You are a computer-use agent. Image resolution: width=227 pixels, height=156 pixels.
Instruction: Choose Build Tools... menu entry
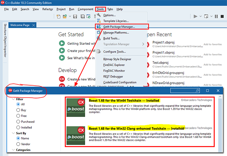[121, 38]
